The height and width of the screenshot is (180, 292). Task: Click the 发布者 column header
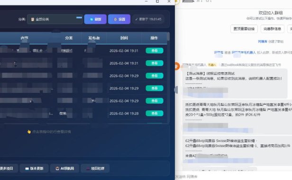[94, 38]
